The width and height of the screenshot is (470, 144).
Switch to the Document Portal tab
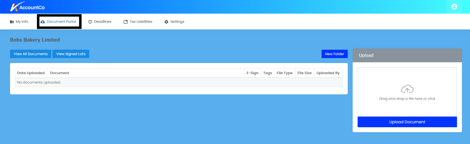(59, 22)
